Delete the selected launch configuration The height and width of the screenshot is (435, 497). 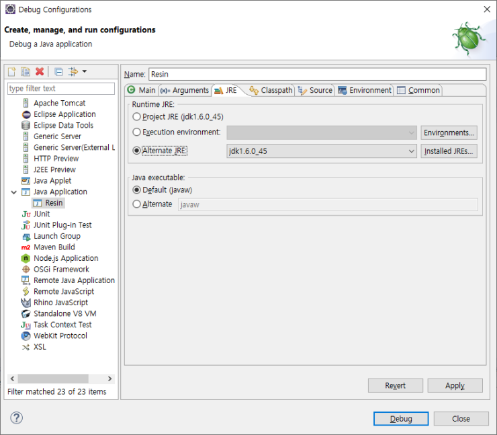40,72
